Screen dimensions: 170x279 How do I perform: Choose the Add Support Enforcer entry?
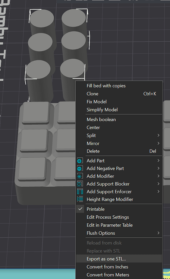tap(119, 192)
